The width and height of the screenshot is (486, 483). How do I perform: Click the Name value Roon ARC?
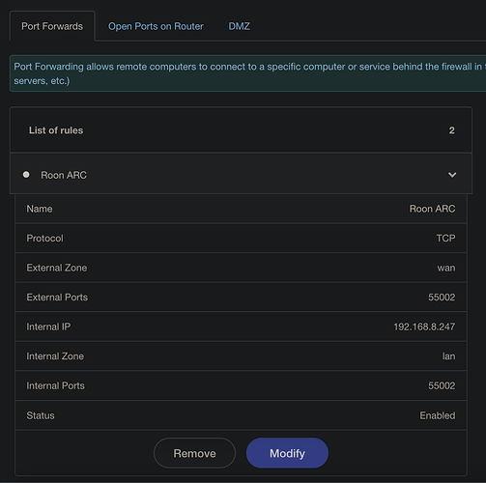click(x=432, y=209)
